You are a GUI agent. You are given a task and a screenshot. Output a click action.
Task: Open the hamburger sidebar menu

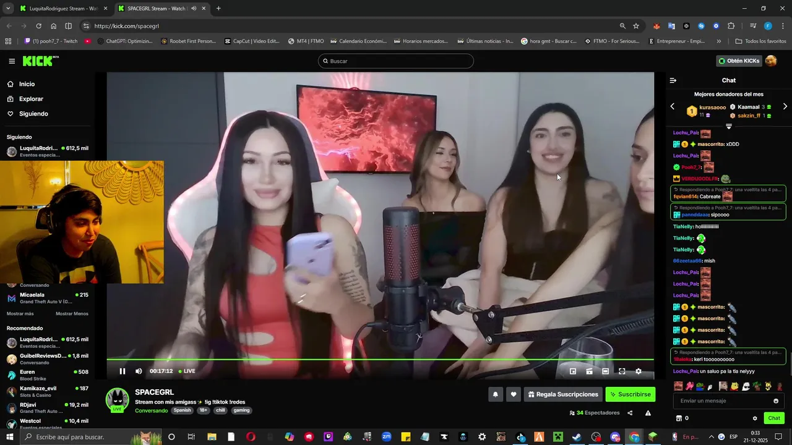tap(12, 61)
